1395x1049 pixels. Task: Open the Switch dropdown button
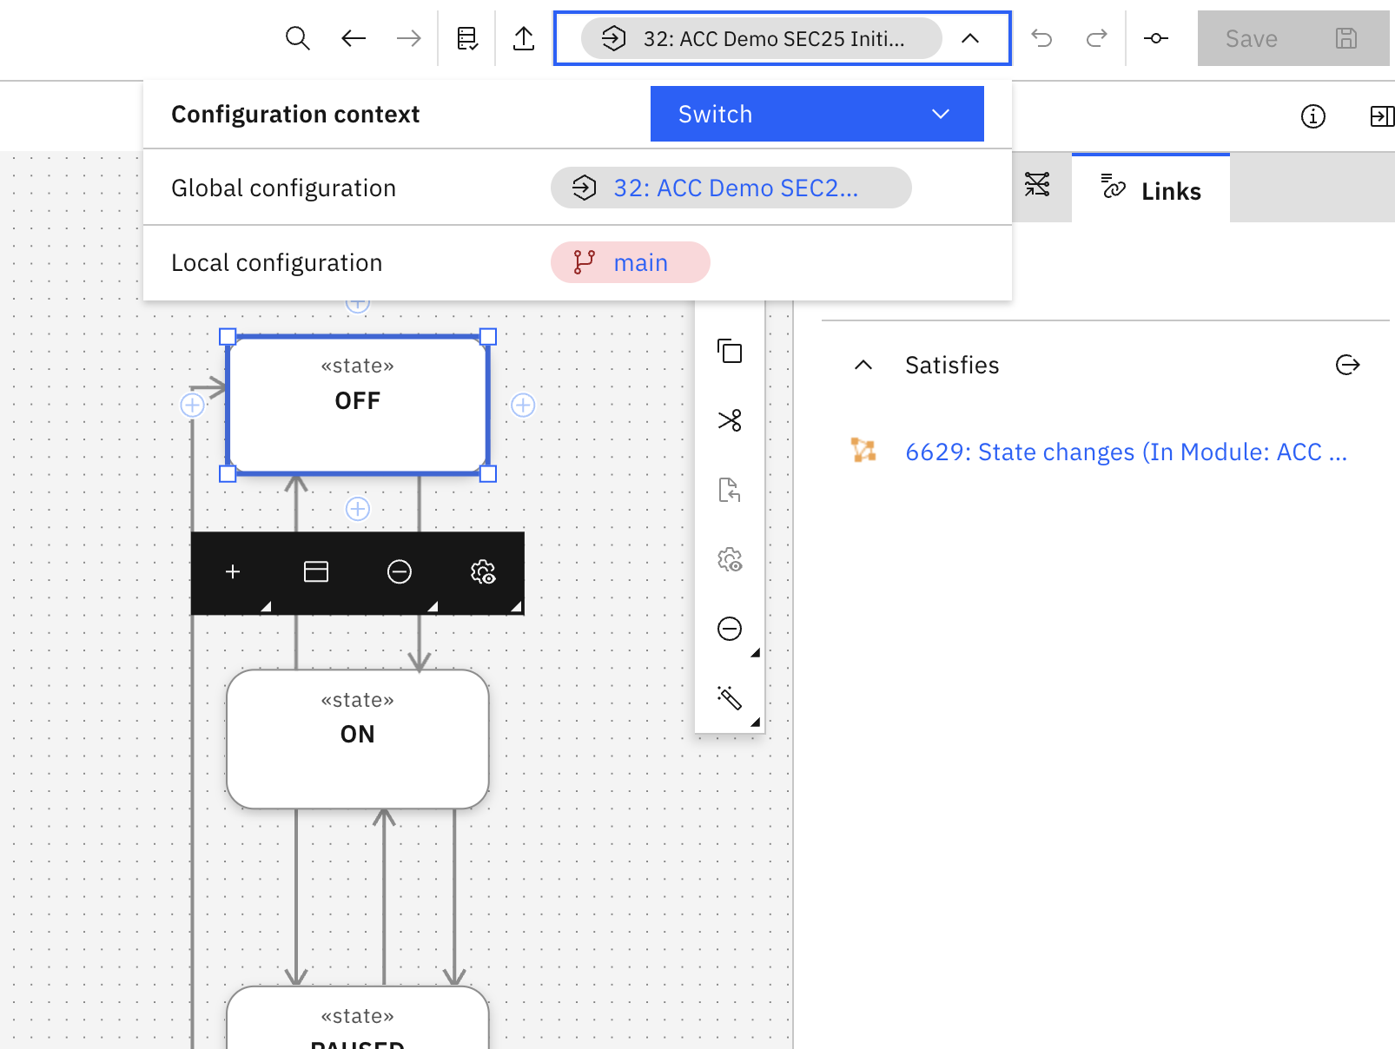tap(817, 114)
